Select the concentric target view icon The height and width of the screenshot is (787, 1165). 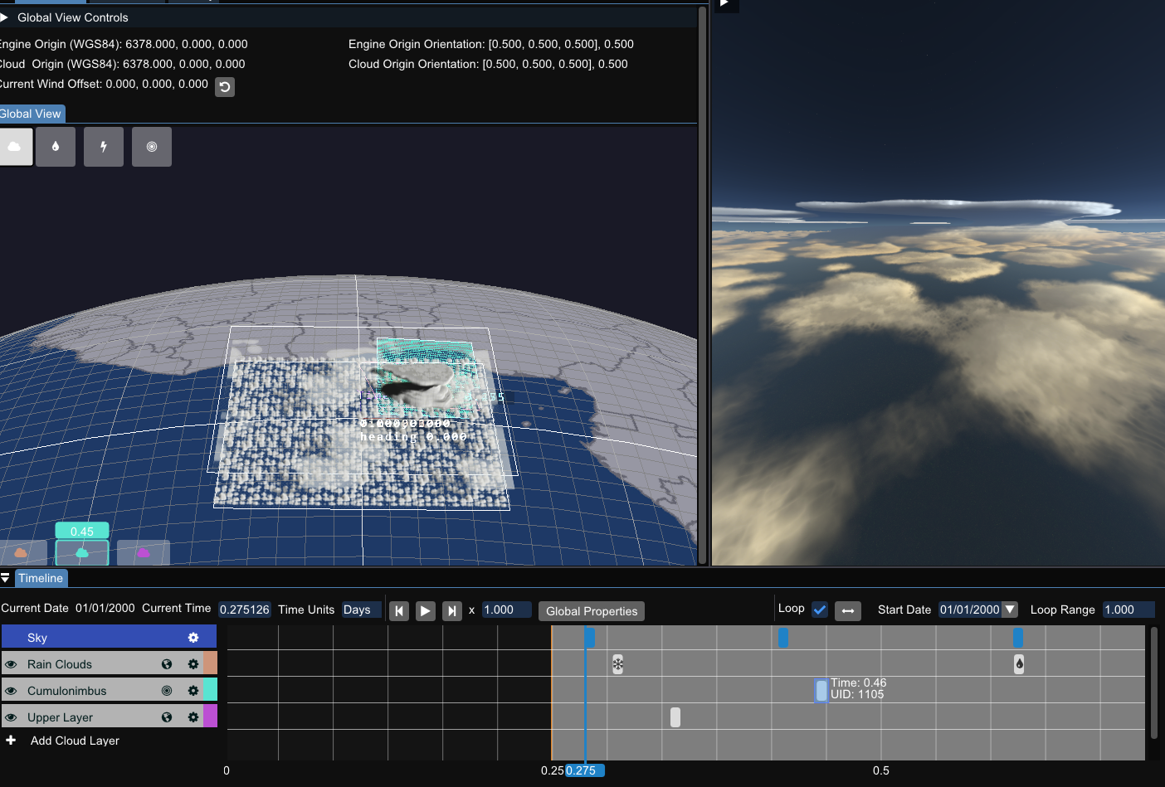152,147
